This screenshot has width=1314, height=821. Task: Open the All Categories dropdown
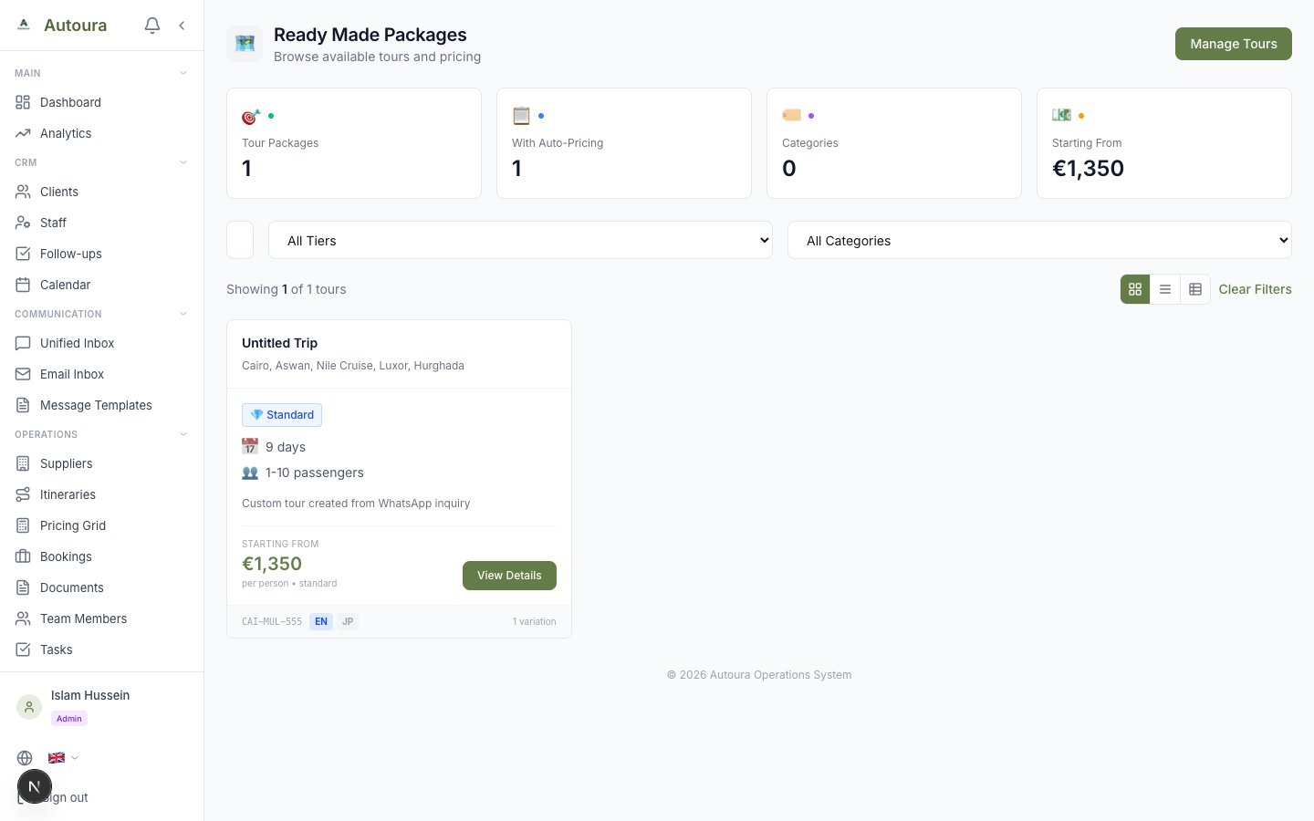(1039, 240)
